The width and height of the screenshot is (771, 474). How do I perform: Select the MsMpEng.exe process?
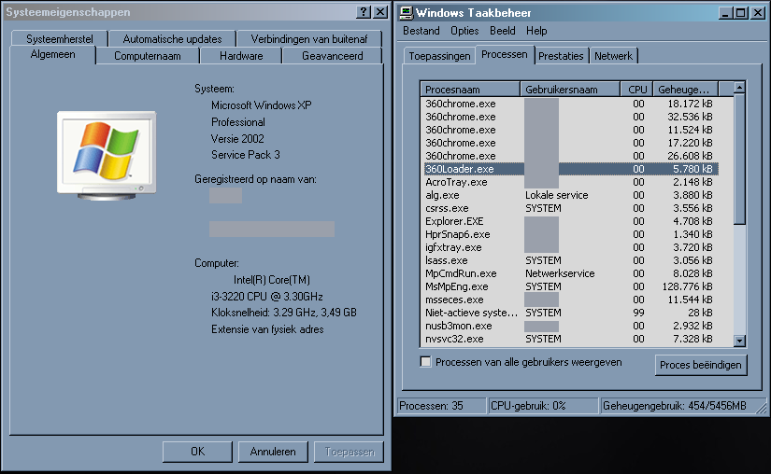571,286
